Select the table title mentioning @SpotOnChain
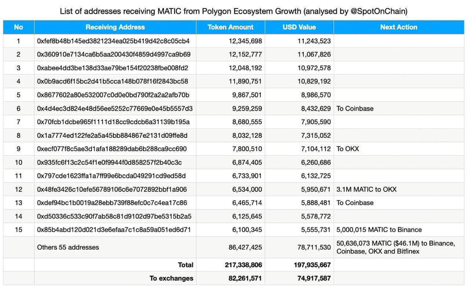This screenshot has height=291, width=470. coord(234,11)
